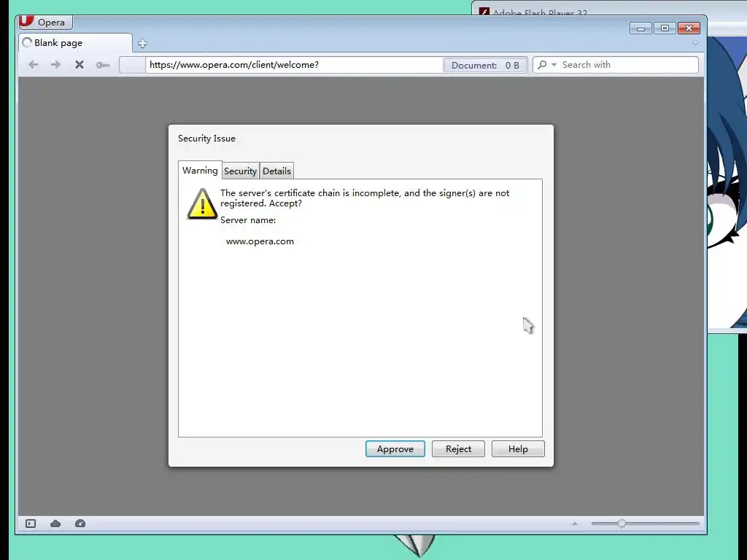
Task: Reject the certificate
Action: coord(458,449)
